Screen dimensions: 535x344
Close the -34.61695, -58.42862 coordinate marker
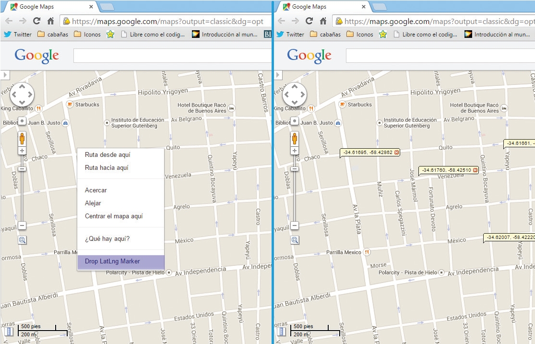(396, 152)
